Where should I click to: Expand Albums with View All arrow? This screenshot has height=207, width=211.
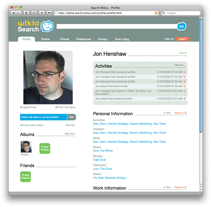pyautogui.click(x=70, y=134)
